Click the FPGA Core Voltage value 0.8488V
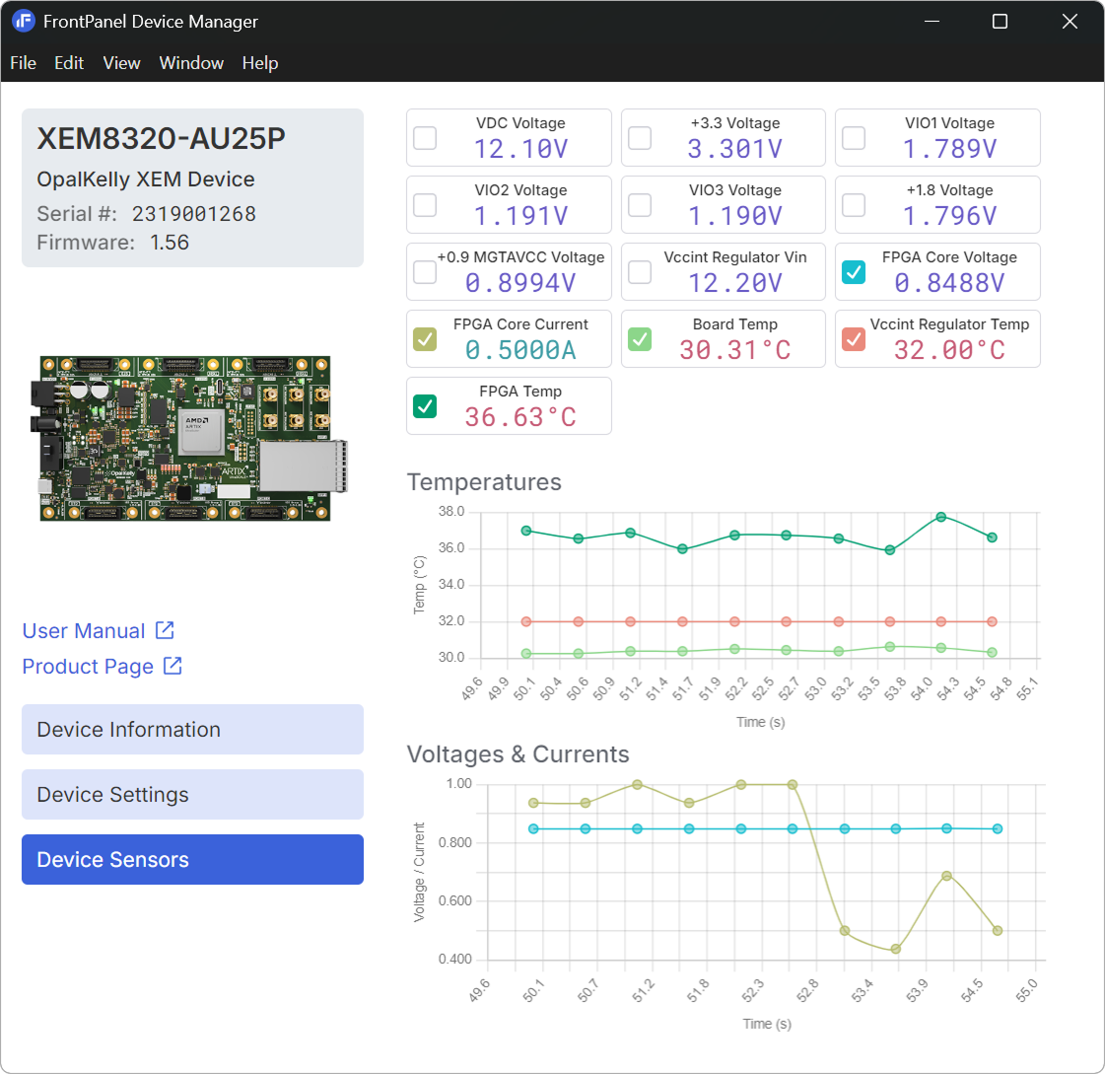 950,283
